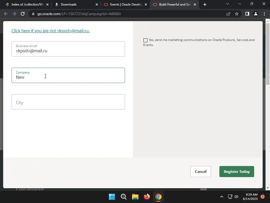Close the Events Oracle Developer tab

point(146,4)
